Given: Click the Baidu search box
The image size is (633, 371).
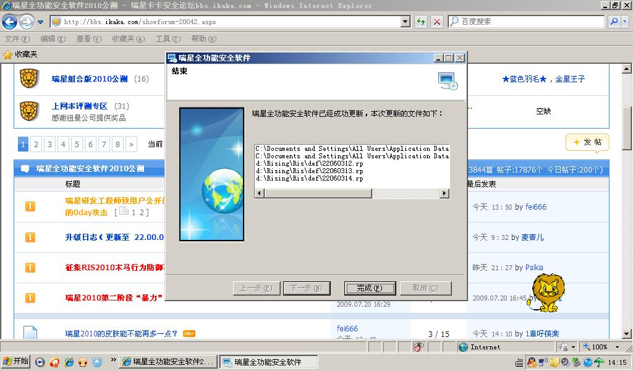Looking at the screenshot, I should tap(526, 22).
